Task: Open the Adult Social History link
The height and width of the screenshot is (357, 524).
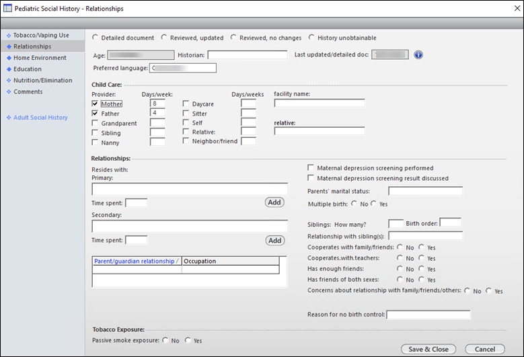Action: [40, 118]
